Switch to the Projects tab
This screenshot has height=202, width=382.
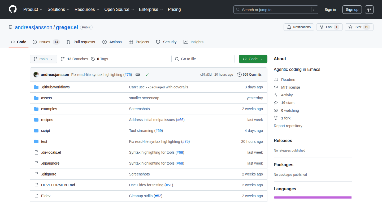pos(139,42)
